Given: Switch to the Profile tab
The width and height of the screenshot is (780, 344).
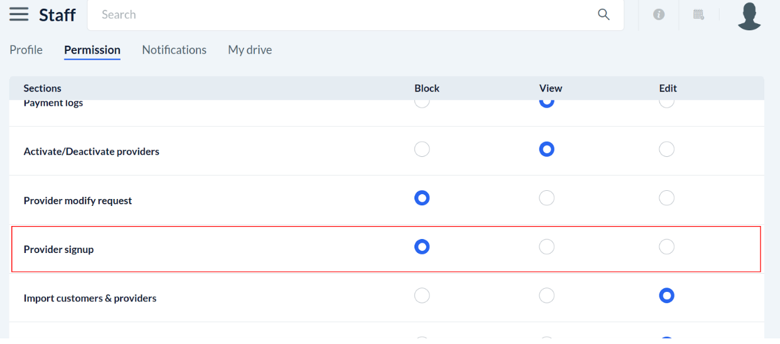Looking at the screenshot, I should point(26,50).
